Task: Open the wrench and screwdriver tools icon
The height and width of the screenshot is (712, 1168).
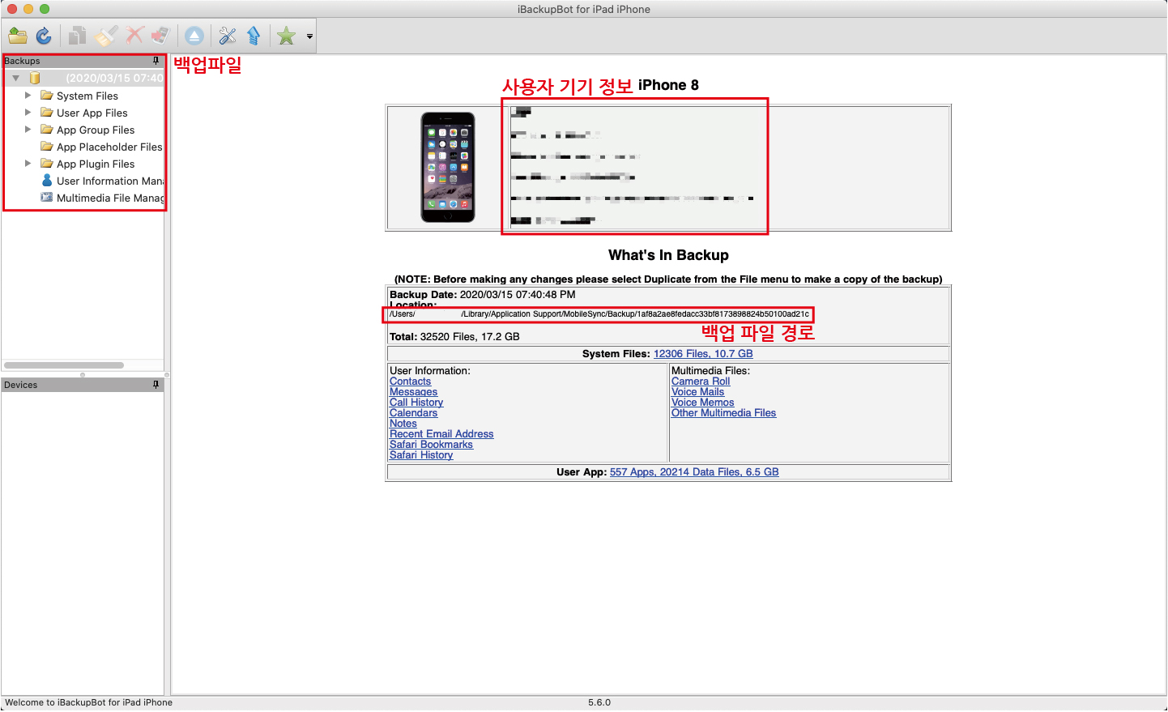Action: (x=228, y=36)
